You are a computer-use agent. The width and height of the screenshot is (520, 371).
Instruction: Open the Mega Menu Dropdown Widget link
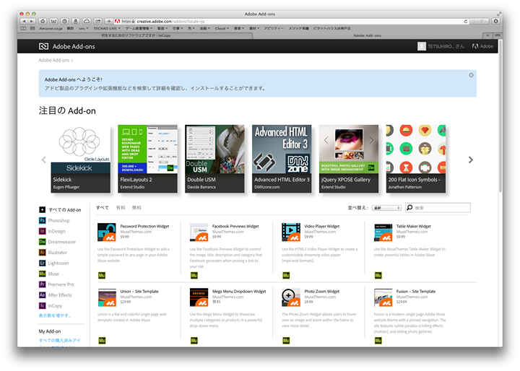239,291
